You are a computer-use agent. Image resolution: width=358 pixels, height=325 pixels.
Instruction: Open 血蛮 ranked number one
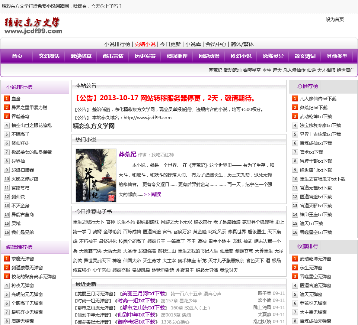(x=16, y=99)
